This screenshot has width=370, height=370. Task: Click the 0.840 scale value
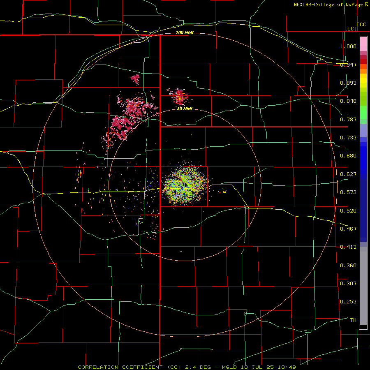coord(348,101)
